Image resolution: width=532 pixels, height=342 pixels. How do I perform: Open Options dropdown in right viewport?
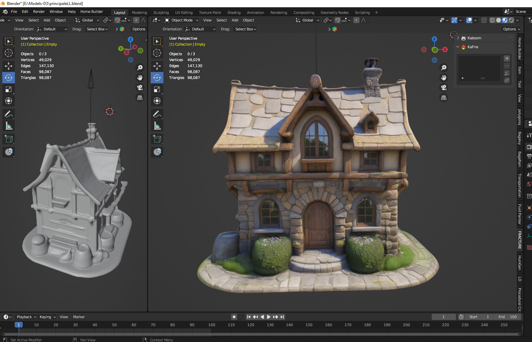[512, 29]
